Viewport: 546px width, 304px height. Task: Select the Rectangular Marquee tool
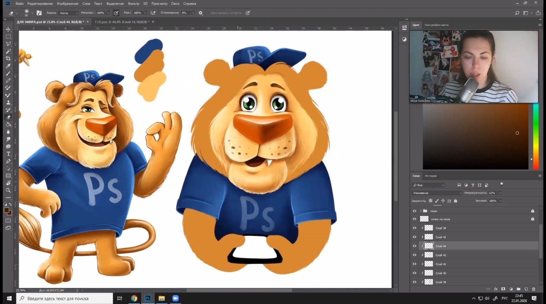pos(8,37)
